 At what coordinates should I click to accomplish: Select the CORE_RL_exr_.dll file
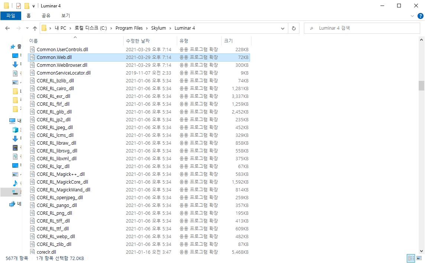[x=139, y=96]
